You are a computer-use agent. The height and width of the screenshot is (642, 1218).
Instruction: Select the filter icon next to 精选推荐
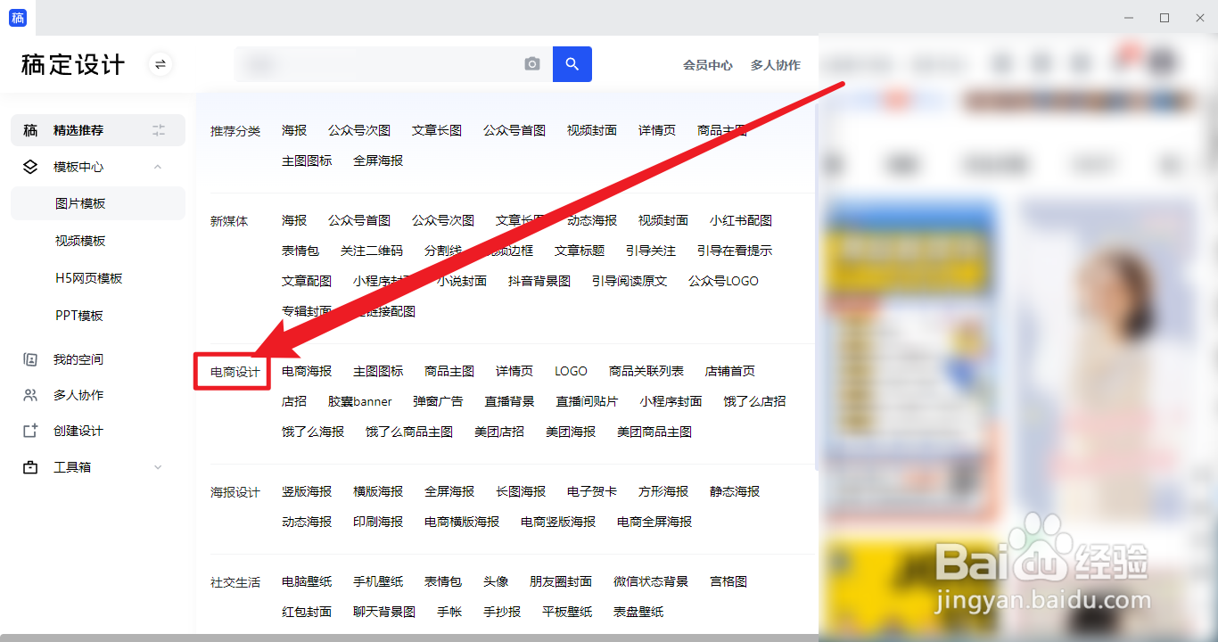click(159, 129)
